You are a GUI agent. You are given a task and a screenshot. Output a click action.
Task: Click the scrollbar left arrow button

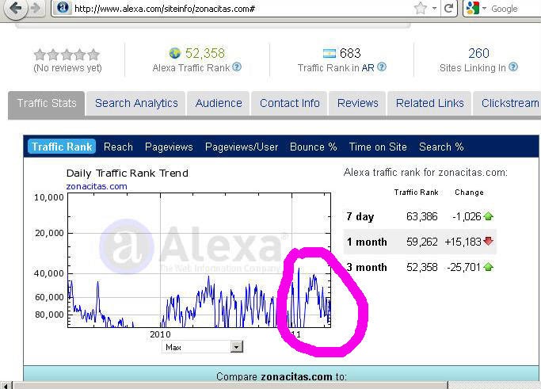[6, 385]
